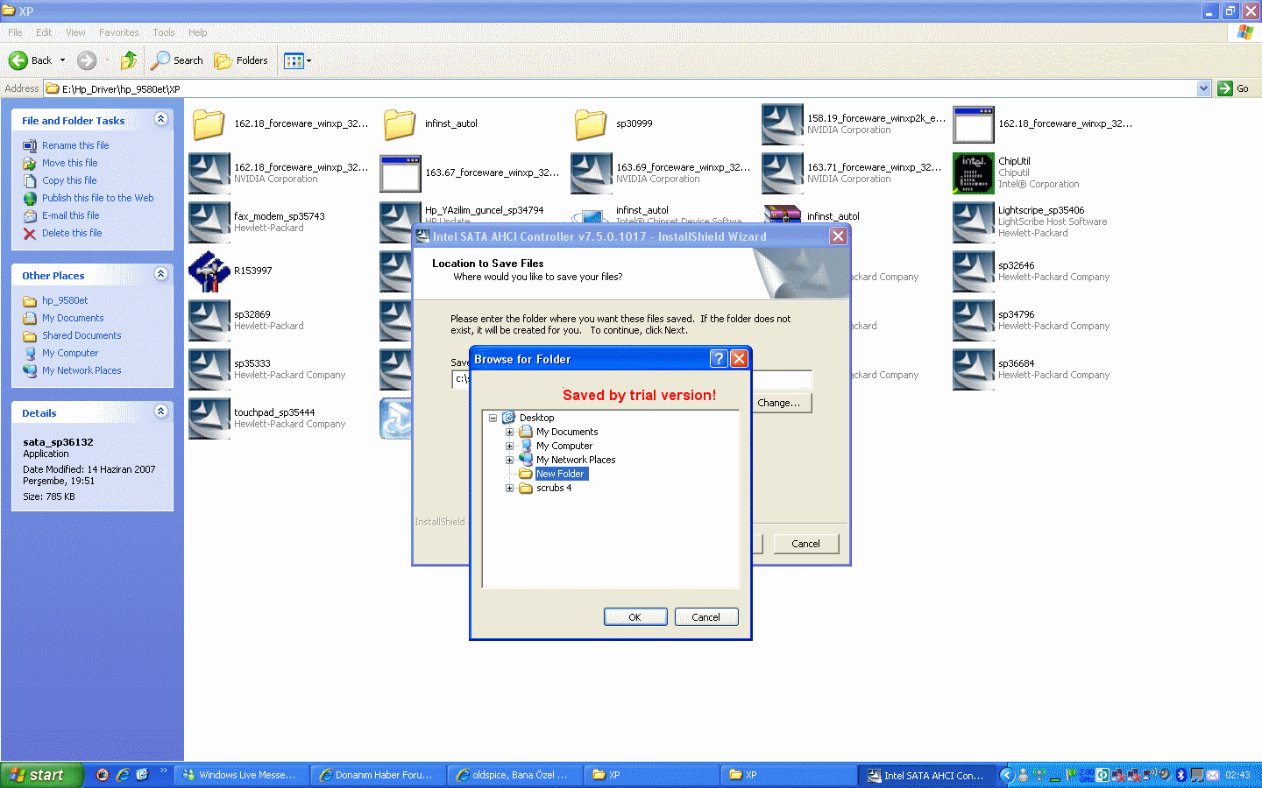
Task: Open the Windows Start button
Action: [x=42, y=775]
